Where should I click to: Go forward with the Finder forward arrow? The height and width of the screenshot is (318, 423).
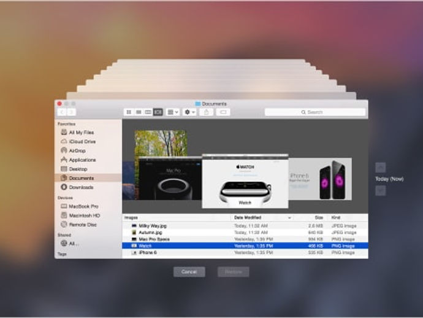click(72, 112)
